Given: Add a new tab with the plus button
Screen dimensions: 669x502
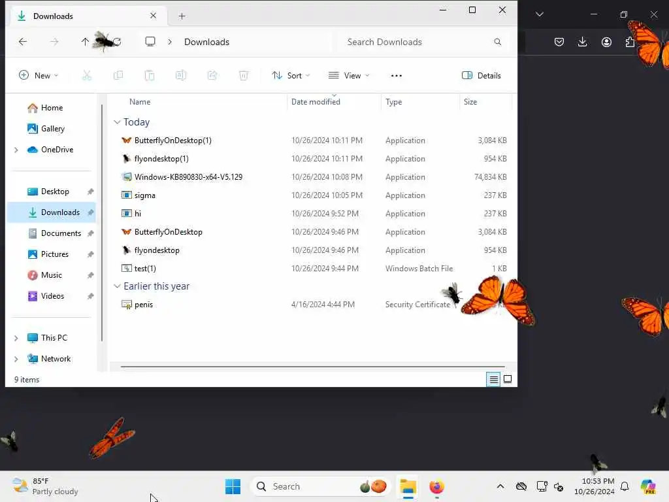Looking at the screenshot, I should tap(182, 16).
